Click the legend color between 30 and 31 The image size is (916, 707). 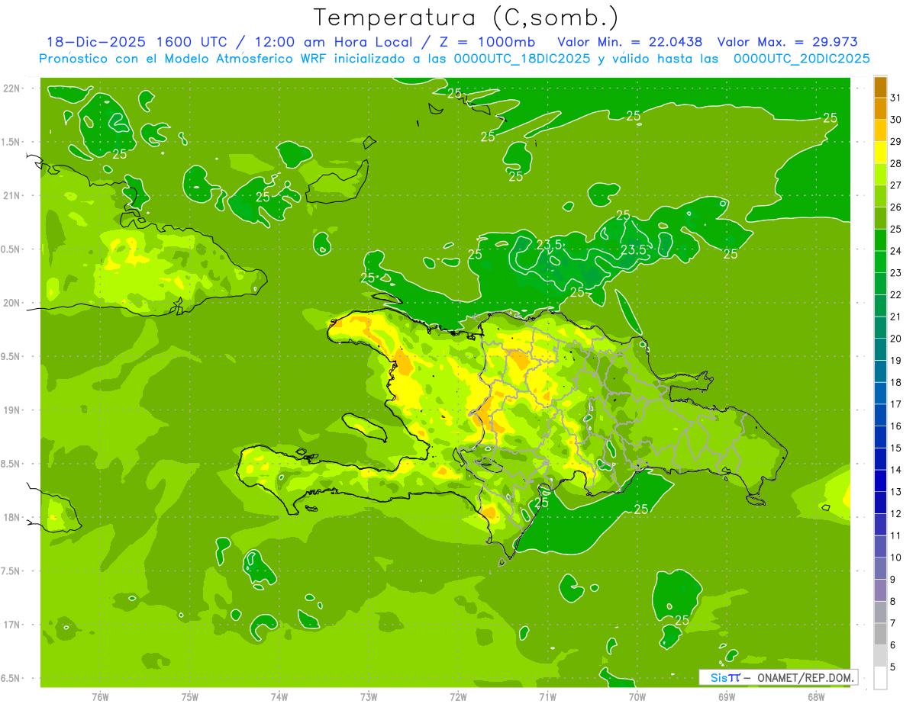click(x=880, y=108)
